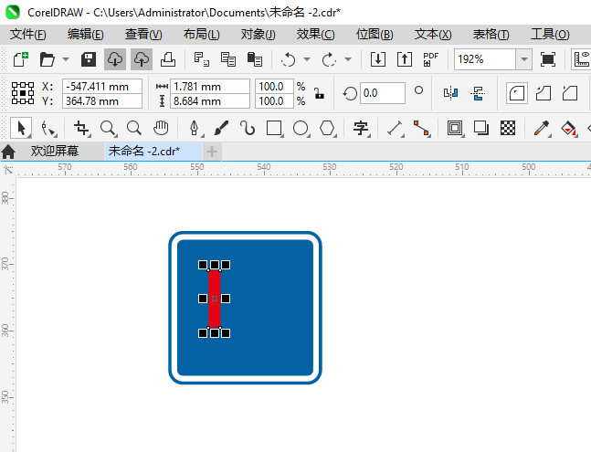Image resolution: width=591 pixels, height=452 pixels.
Task: Select the Polygon tool
Action: [x=327, y=128]
